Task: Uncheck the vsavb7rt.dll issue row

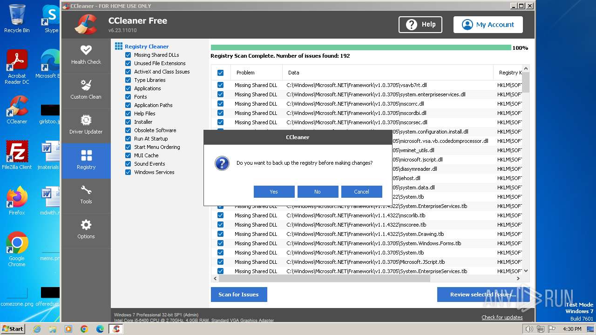Action: [x=221, y=85]
